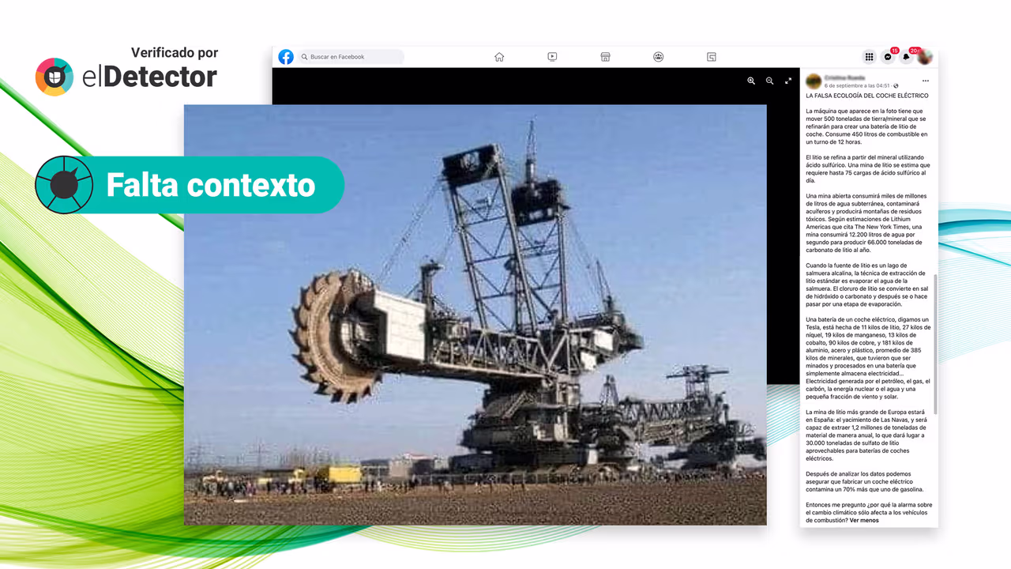The height and width of the screenshot is (569, 1011).
Task: Click the paragraph starting 'Cuando la fuente de litio'
Action: pyautogui.click(x=867, y=284)
